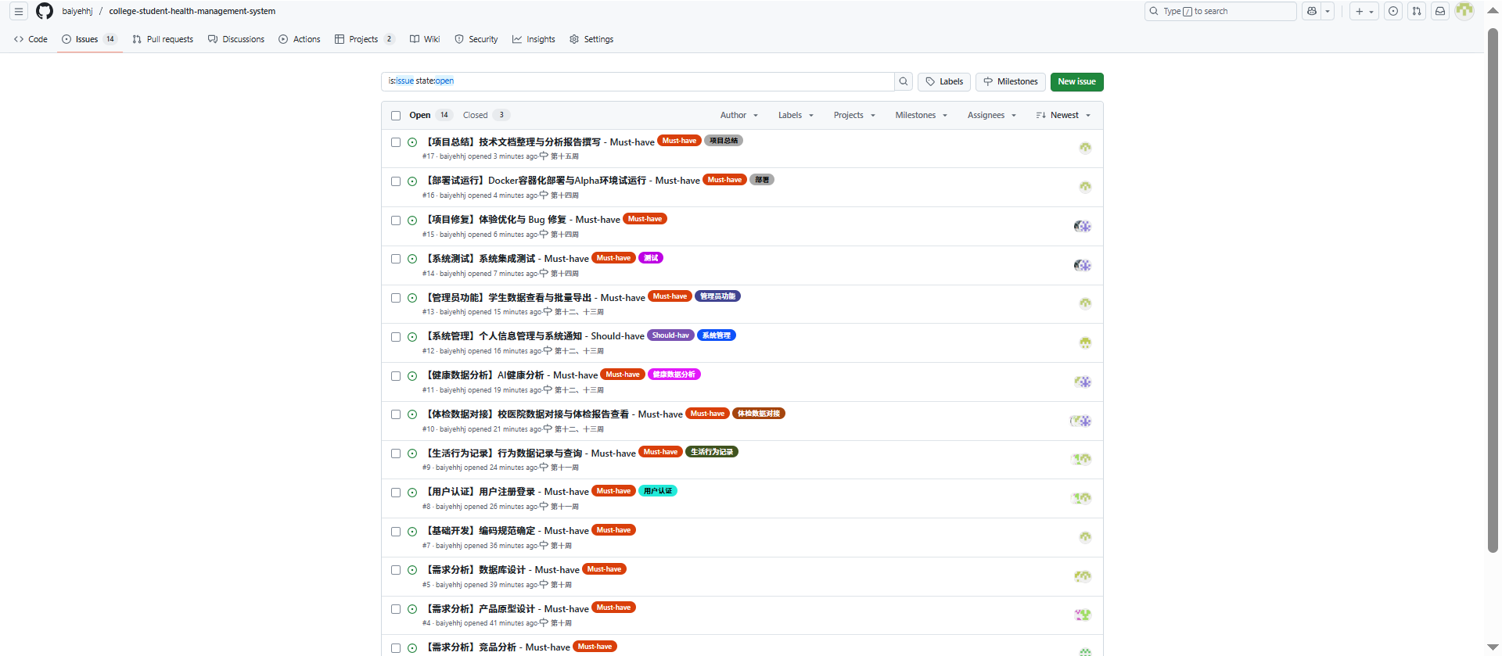Expand the Assignees filter dropdown

pyautogui.click(x=992, y=116)
